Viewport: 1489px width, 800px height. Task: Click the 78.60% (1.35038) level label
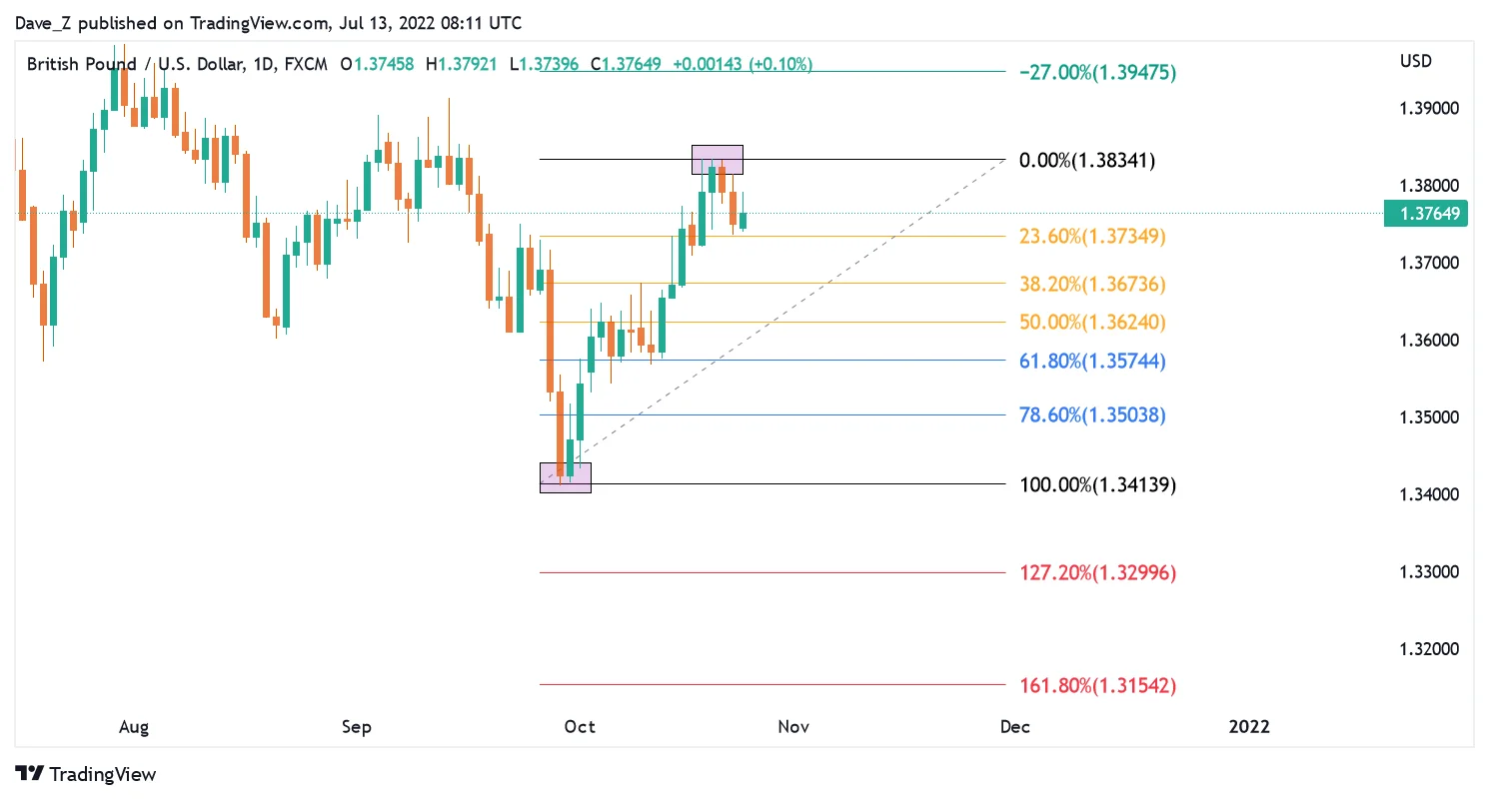[x=1092, y=414]
